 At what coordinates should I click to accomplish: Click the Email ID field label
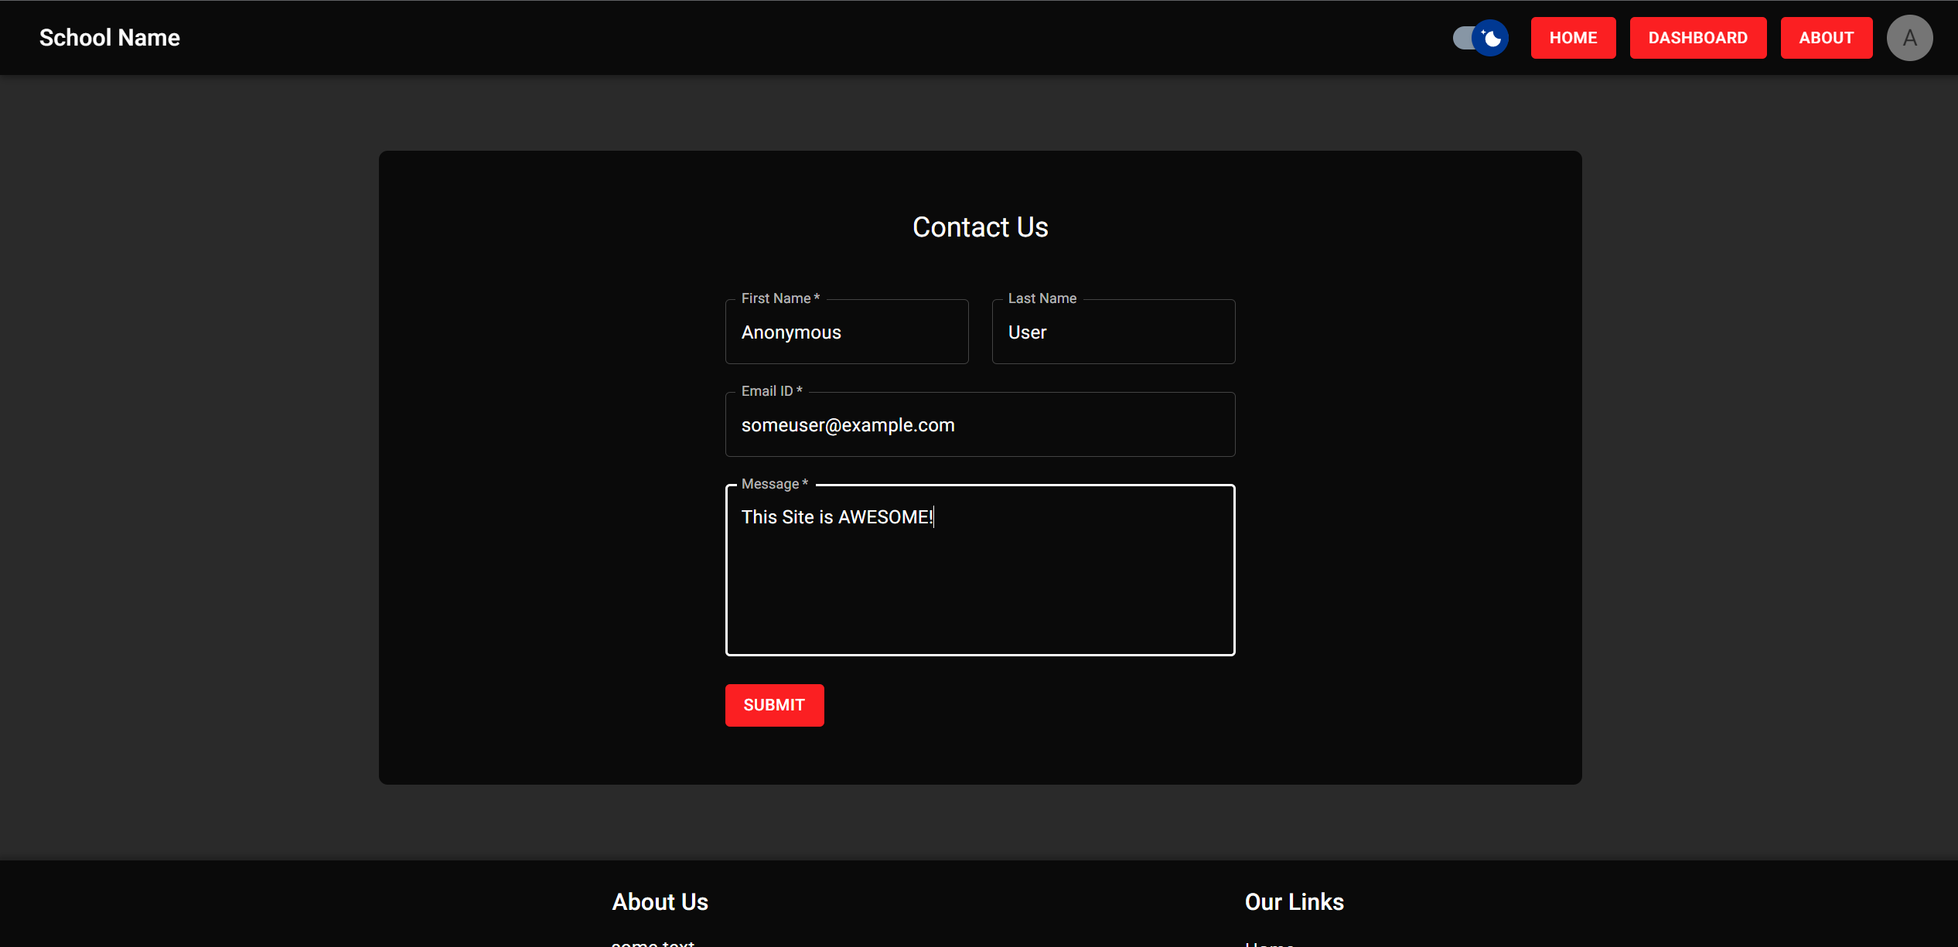tap(767, 391)
